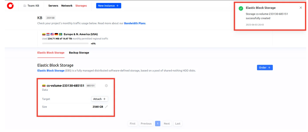
Task: Click pencil icon to edit volume size
Action: click(x=106, y=107)
